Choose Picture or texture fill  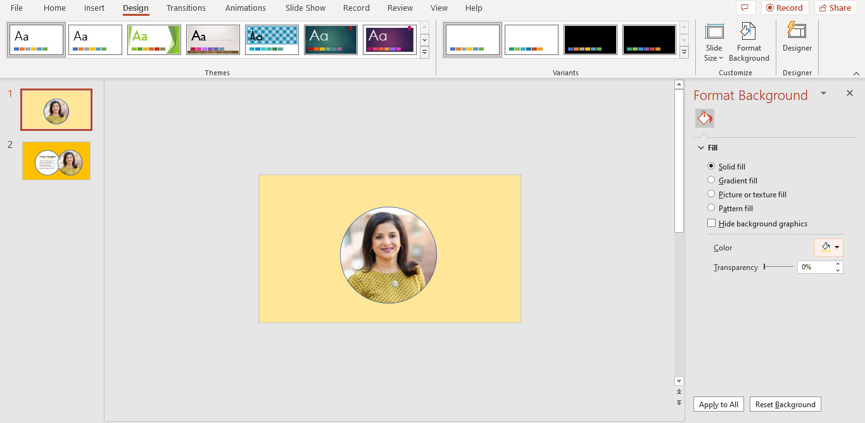click(x=710, y=194)
